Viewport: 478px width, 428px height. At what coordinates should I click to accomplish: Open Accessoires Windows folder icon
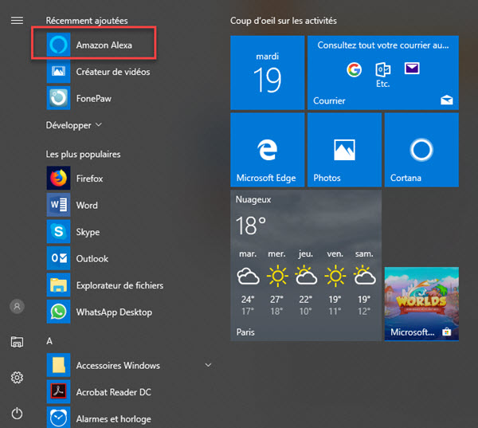pos(58,365)
